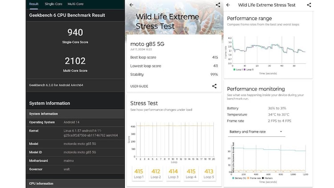Switch to the Single-Core tab
The width and height of the screenshot is (334, 188).
pos(53,4)
